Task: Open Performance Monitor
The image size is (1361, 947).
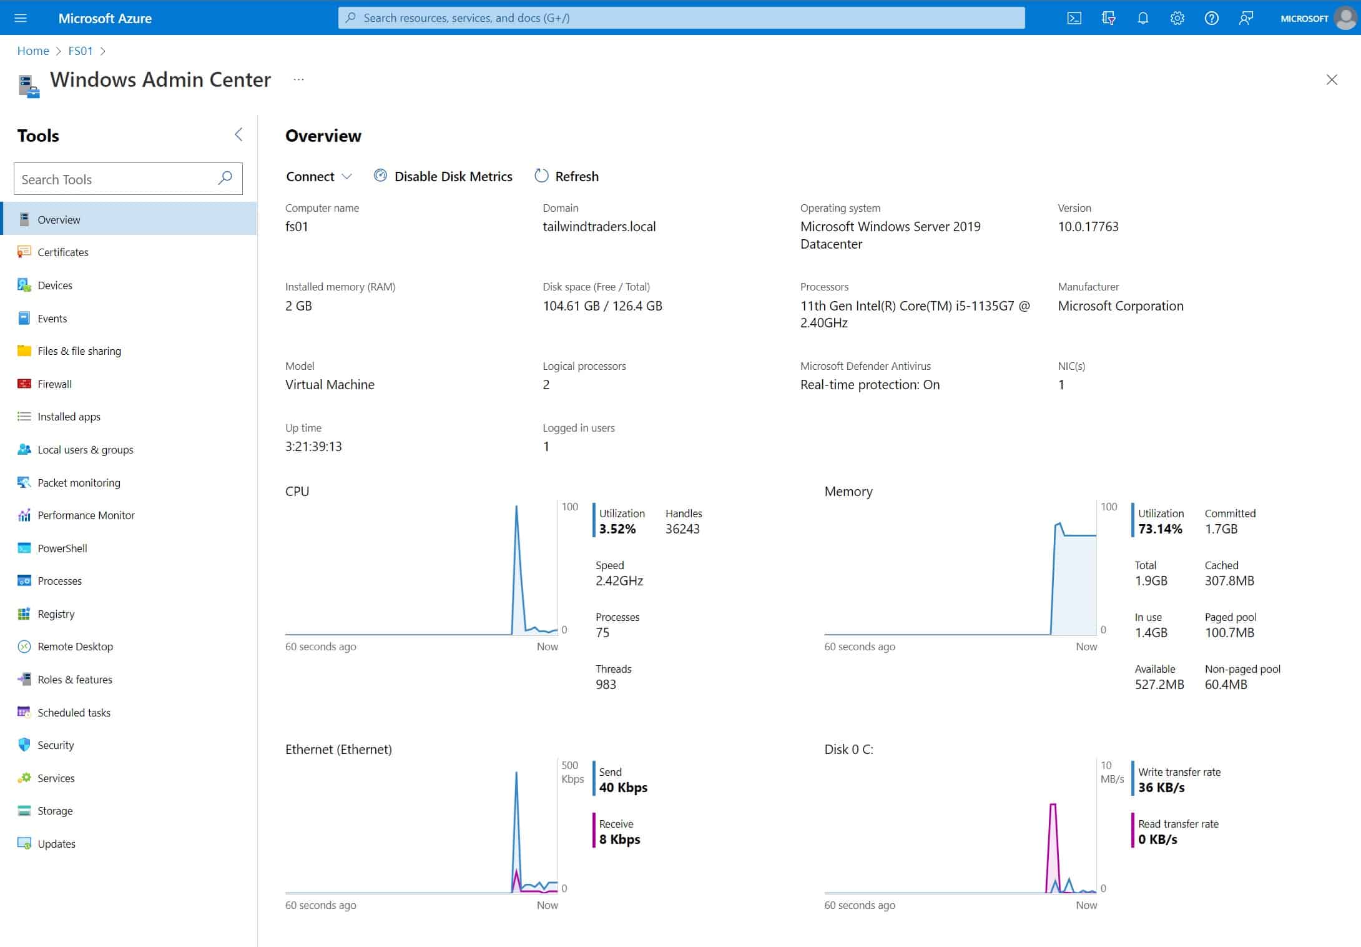Action: pyautogui.click(x=86, y=515)
